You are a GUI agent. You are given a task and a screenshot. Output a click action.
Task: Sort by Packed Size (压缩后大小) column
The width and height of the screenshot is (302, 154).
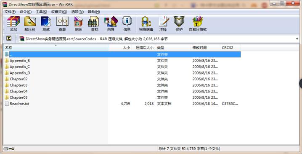point(144,48)
